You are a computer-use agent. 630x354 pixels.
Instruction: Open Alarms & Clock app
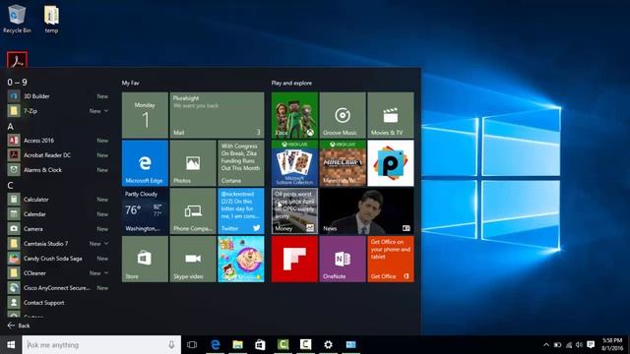coord(58,170)
